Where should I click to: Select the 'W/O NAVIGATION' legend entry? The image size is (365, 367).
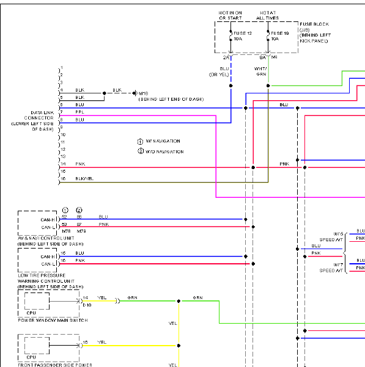[161, 151]
